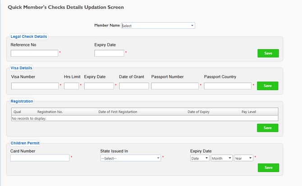The width and height of the screenshot is (302, 186).
Task: Sort by Registration No. column header
Action: (x=50, y=112)
